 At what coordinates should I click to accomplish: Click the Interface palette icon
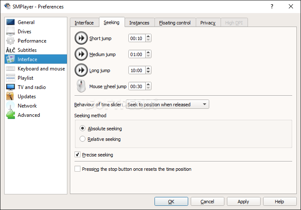point(11,59)
